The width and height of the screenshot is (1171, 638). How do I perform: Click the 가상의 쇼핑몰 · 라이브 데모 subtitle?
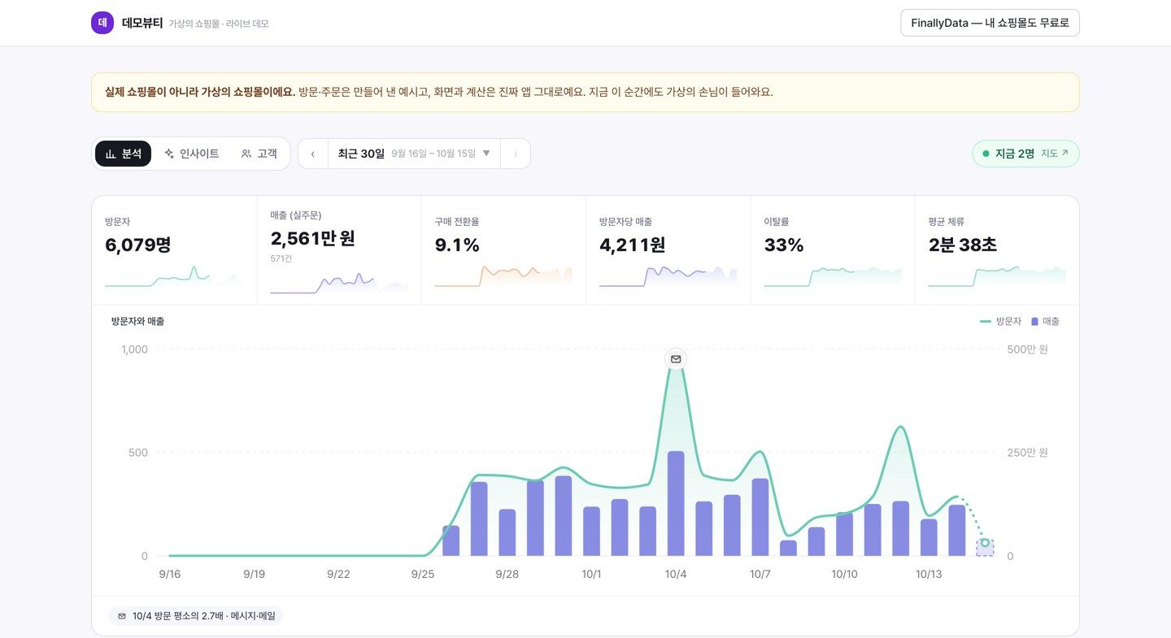click(219, 24)
